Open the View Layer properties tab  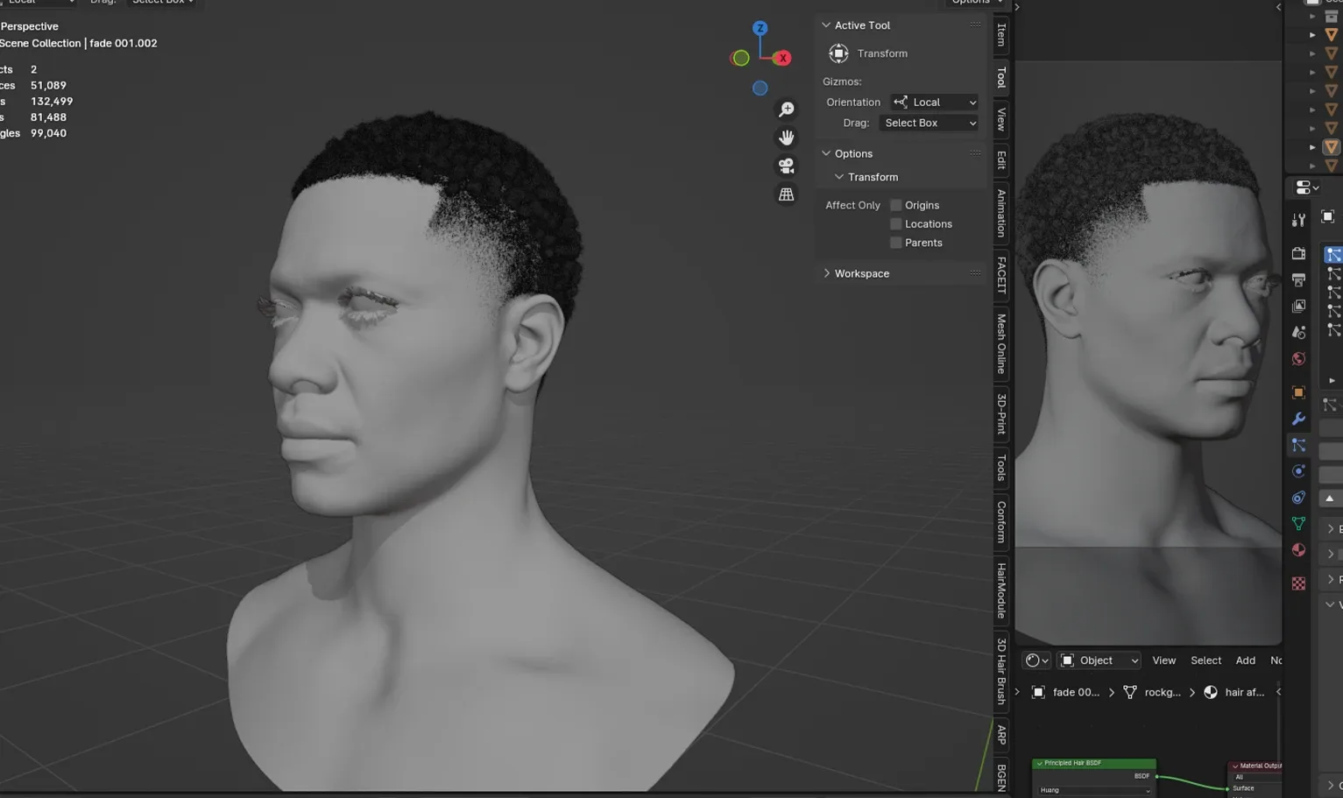(x=1298, y=306)
